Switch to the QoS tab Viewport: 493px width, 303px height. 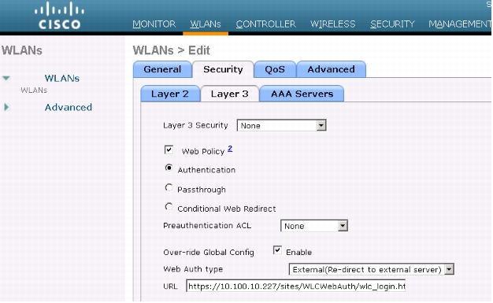click(275, 69)
